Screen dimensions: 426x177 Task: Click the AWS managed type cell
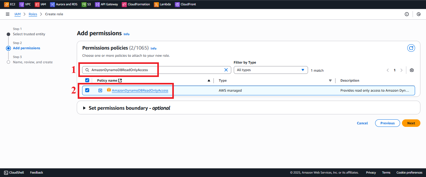(x=230, y=90)
